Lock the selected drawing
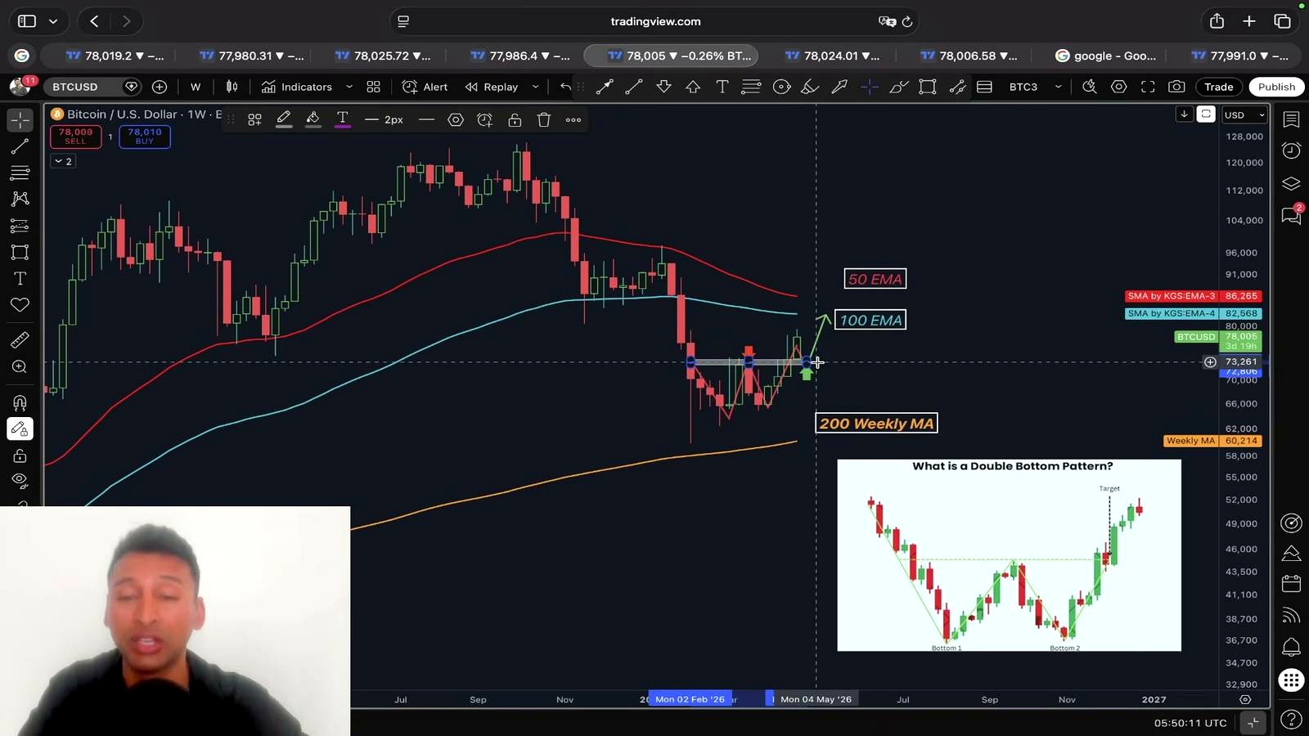Image resolution: width=1309 pixels, height=736 pixels. pyautogui.click(x=515, y=120)
